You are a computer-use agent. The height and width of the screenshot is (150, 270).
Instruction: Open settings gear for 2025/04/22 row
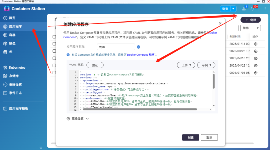[256, 66]
